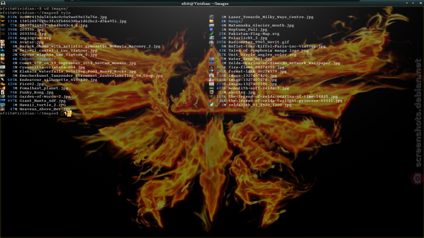424x238 pixels.
Task: Select the file name Cervus_elaphus_Luc_Viatour_5.jpg
Action: 58,54
